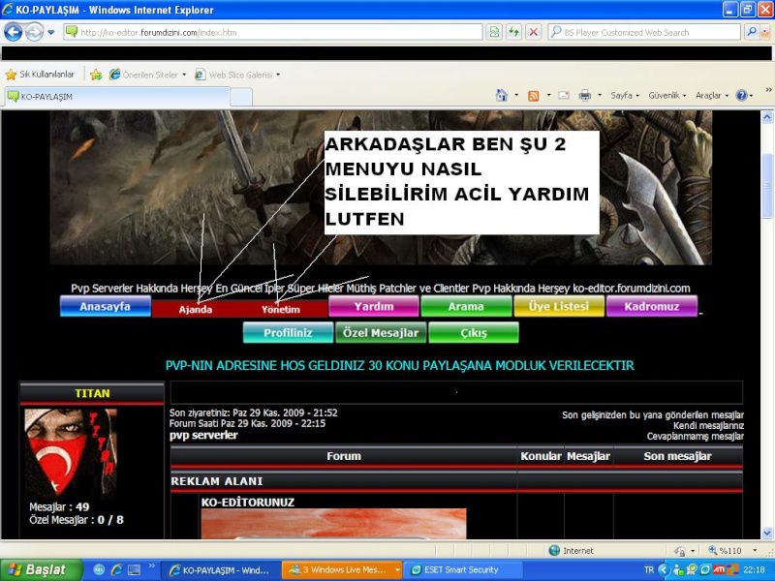The image size is (775, 581).
Task: Click the add-to-favorites-bar star icon
Action: (x=96, y=75)
